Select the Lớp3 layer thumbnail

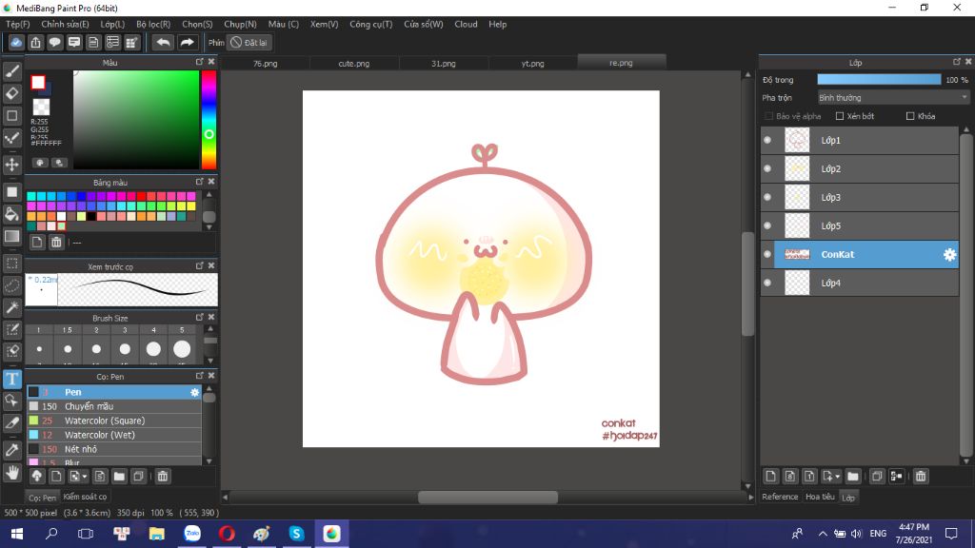point(797,197)
